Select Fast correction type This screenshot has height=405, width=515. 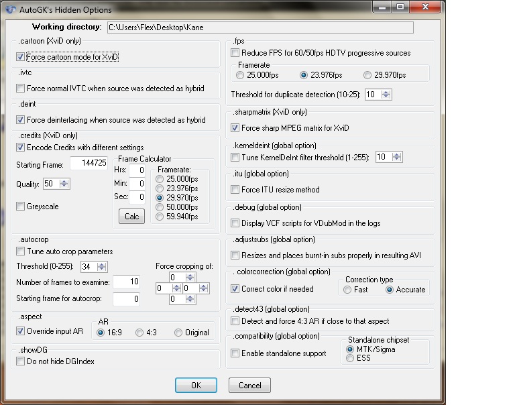click(347, 290)
